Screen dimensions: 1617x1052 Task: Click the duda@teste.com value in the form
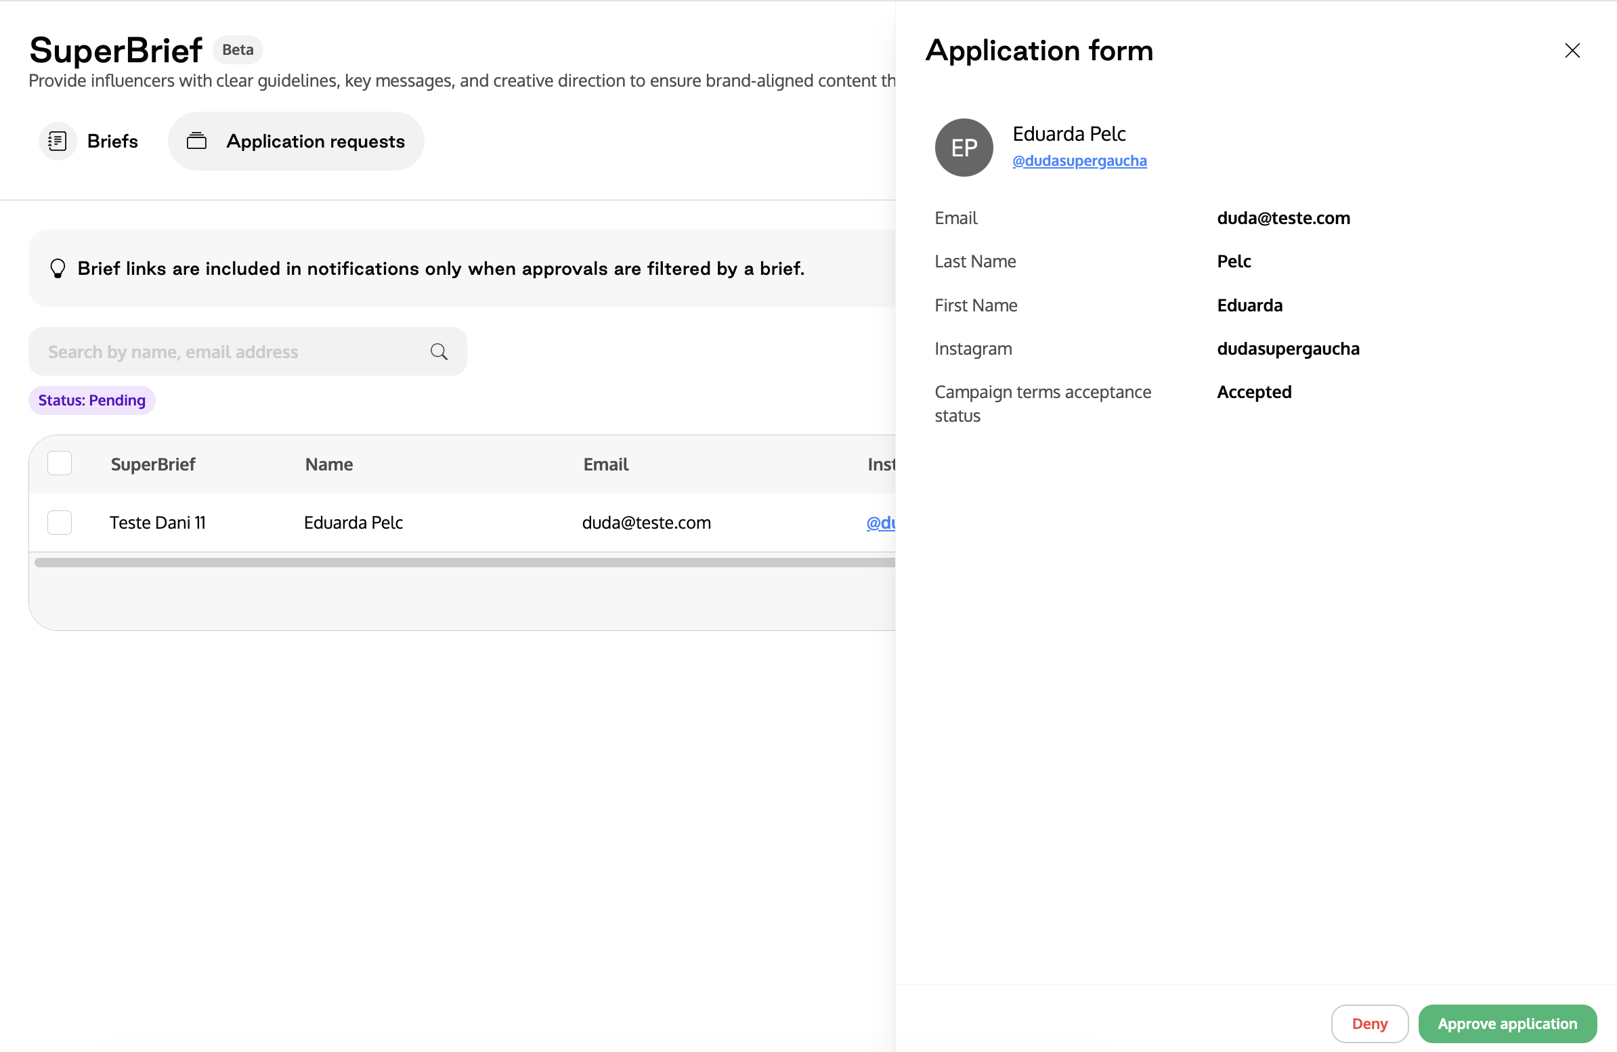click(x=1283, y=218)
